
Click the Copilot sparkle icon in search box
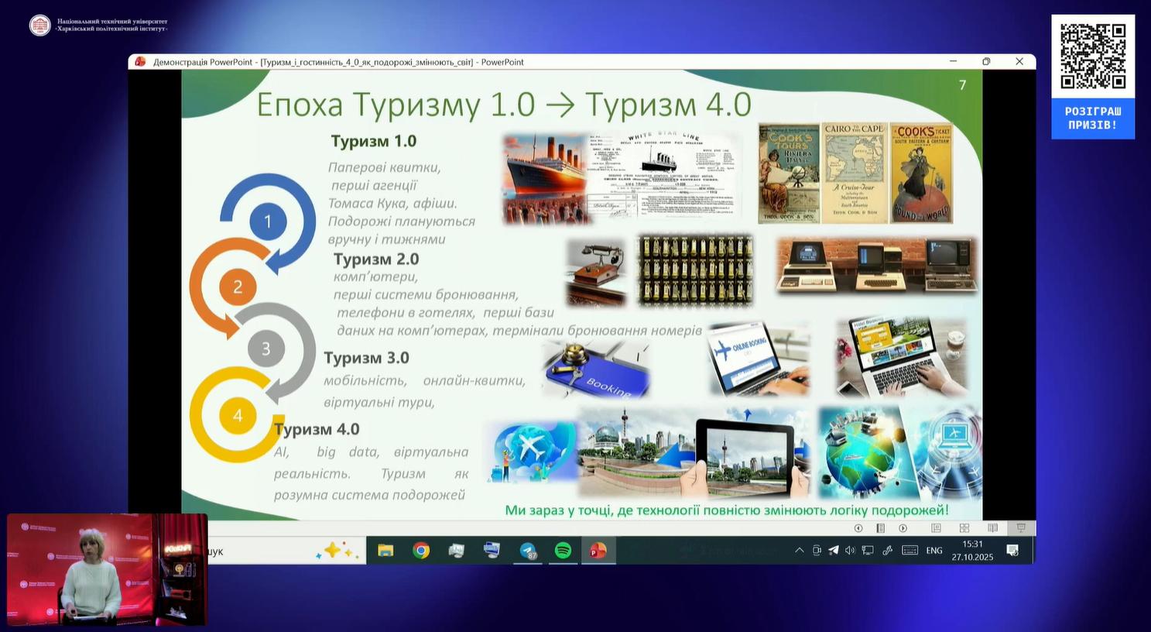337,551
